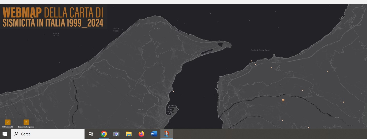Click the square orange earthquake marker in Calabria
The width and height of the screenshot is (367, 139).
(x=283, y=100)
